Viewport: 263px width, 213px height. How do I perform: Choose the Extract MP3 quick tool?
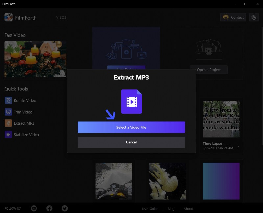[25, 123]
